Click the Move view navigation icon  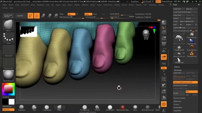pos(164,85)
